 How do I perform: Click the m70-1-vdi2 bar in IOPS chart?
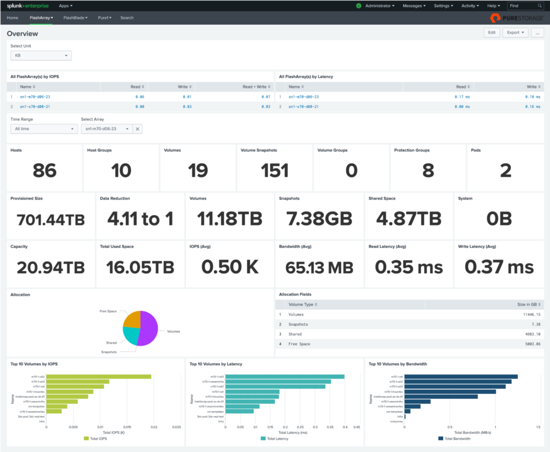pyautogui.click(x=99, y=377)
